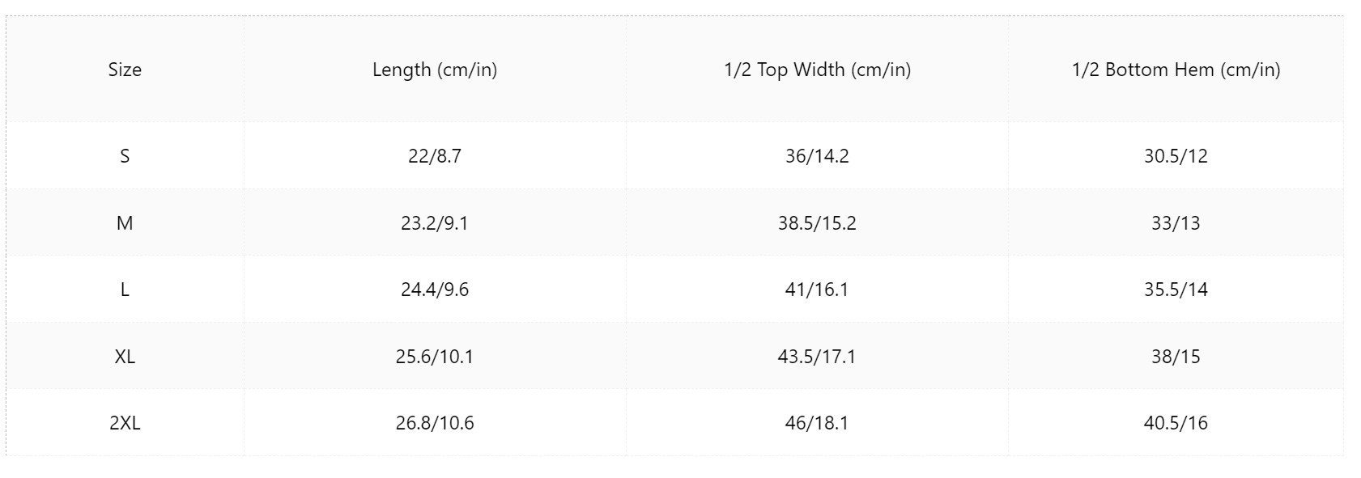
Task: Click length value 22/8.7
Action: point(435,156)
